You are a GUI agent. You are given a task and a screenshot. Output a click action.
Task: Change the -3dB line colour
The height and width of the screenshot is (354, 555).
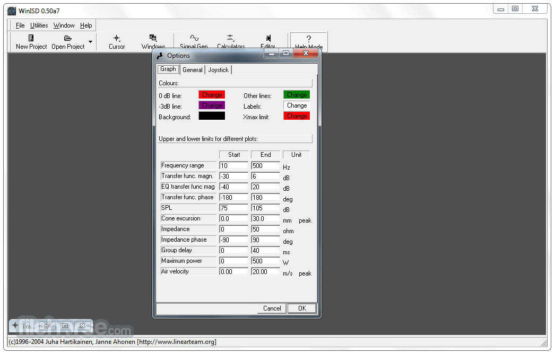212,105
